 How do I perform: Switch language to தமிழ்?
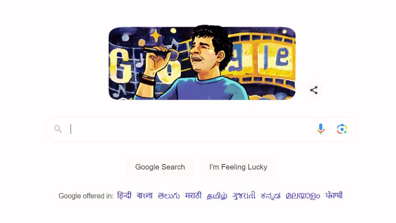pyautogui.click(x=217, y=196)
